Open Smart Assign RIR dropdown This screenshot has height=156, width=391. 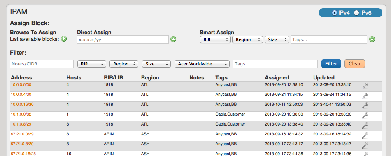pyautogui.click(x=215, y=40)
